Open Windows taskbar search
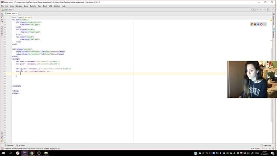 10,153
